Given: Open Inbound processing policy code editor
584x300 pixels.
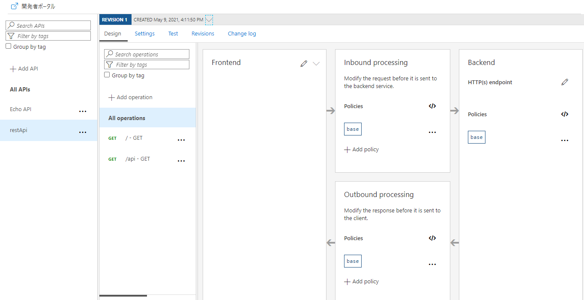Looking at the screenshot, I should [432, 106].
